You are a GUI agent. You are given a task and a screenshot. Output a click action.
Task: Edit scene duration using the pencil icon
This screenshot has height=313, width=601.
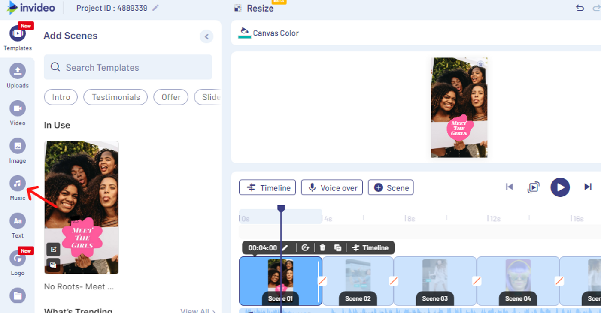285,247
